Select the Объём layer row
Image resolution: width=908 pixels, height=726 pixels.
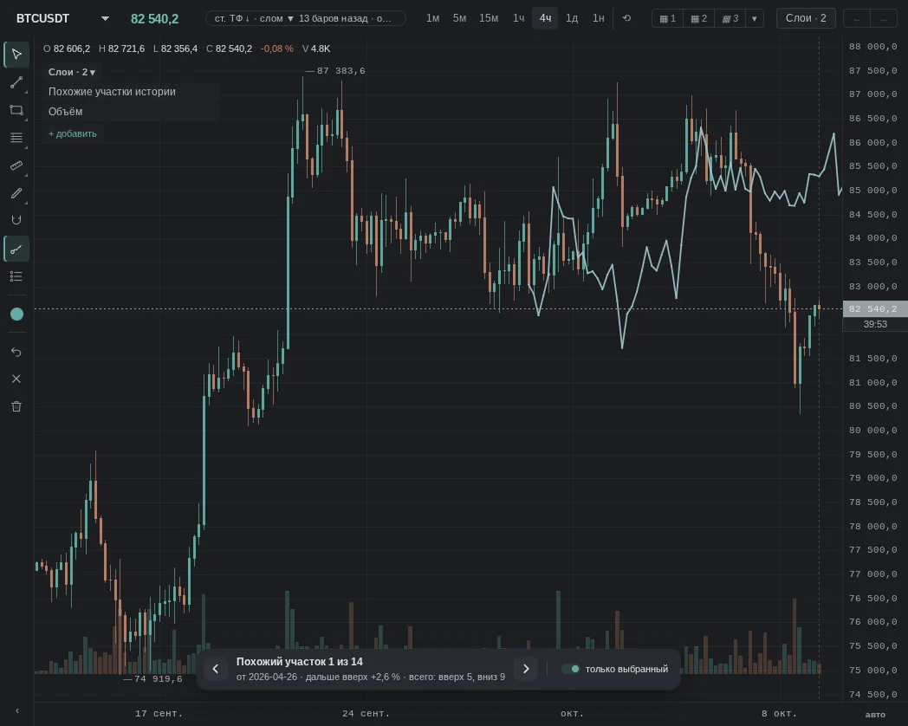click(131, 111)
